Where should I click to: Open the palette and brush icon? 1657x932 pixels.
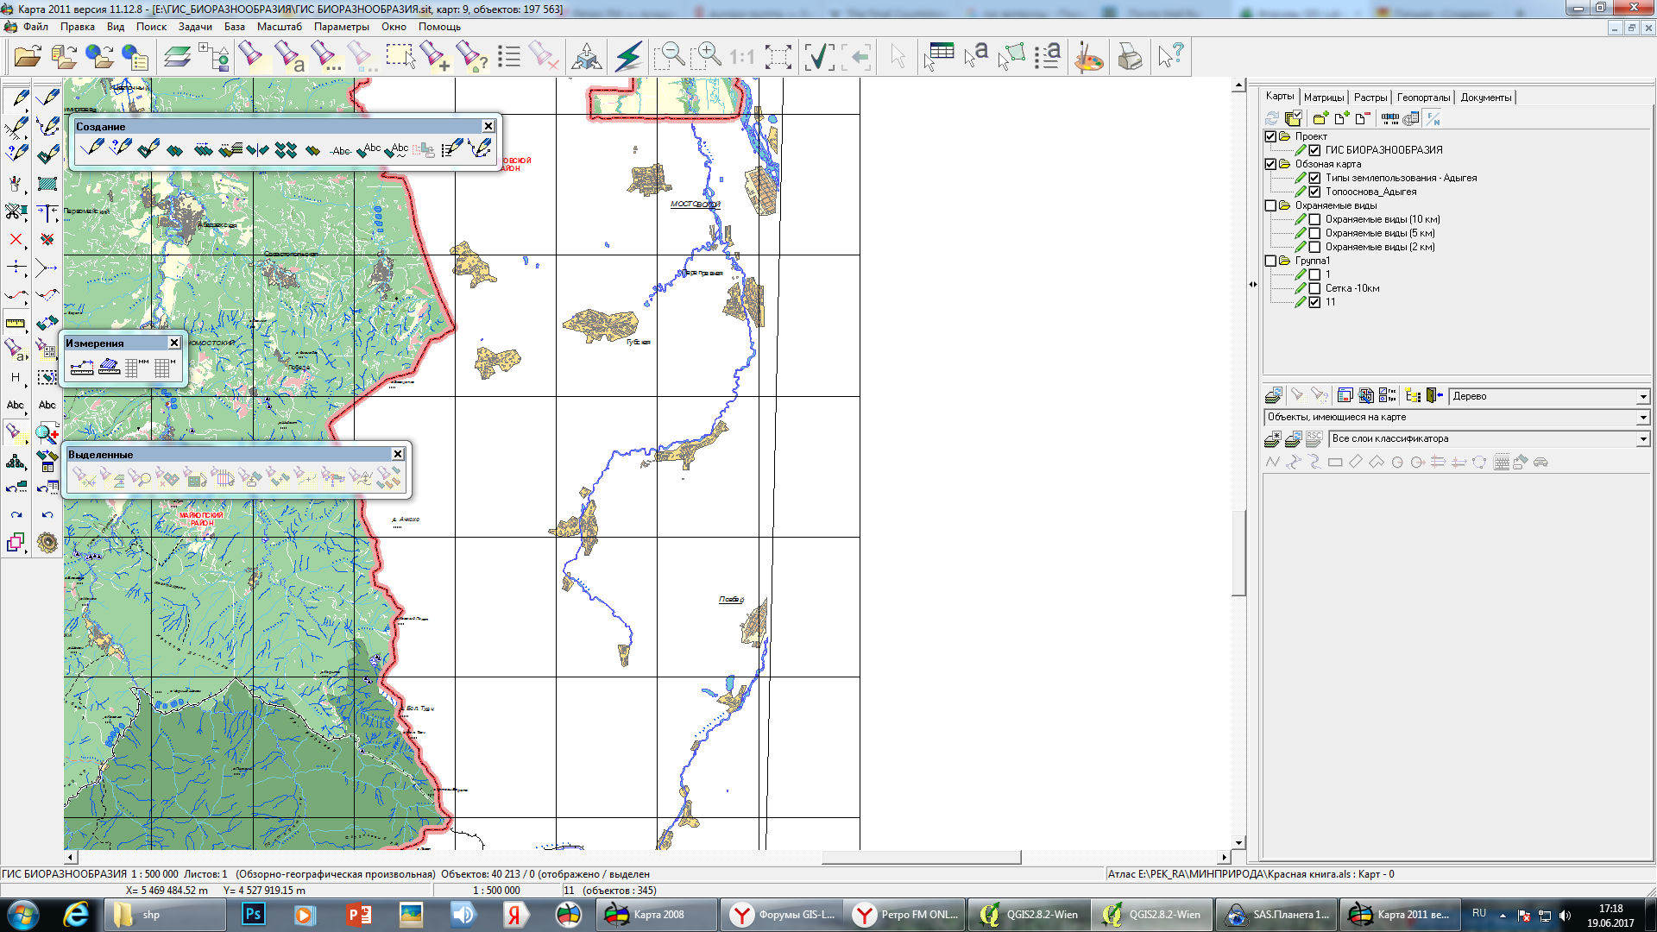click(1089, 57)
